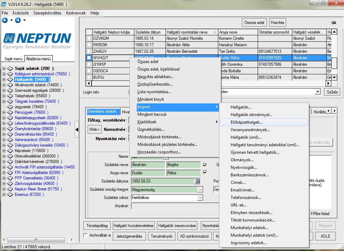344x251 pixels.
Task: Expand the Képzések tree node
Action: tap(4, 151)
